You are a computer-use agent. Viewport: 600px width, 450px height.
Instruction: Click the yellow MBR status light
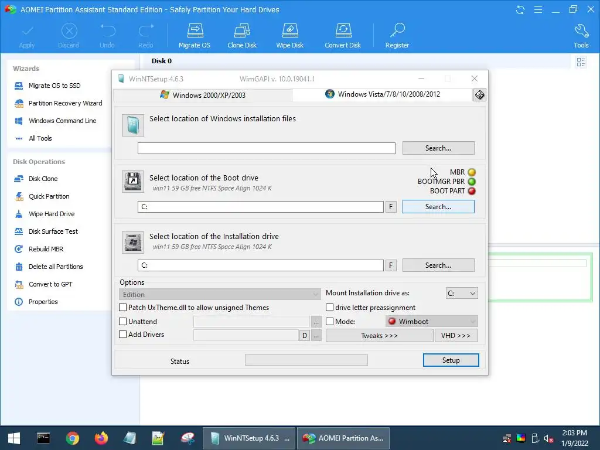[x=472, y=172]
